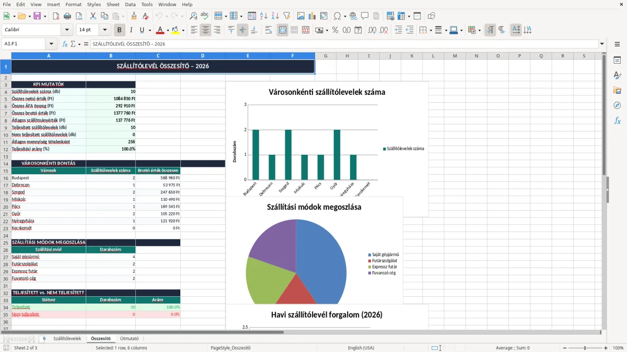
Task: Click the Spelling check abc icon
Action: [x=205, y=16]
